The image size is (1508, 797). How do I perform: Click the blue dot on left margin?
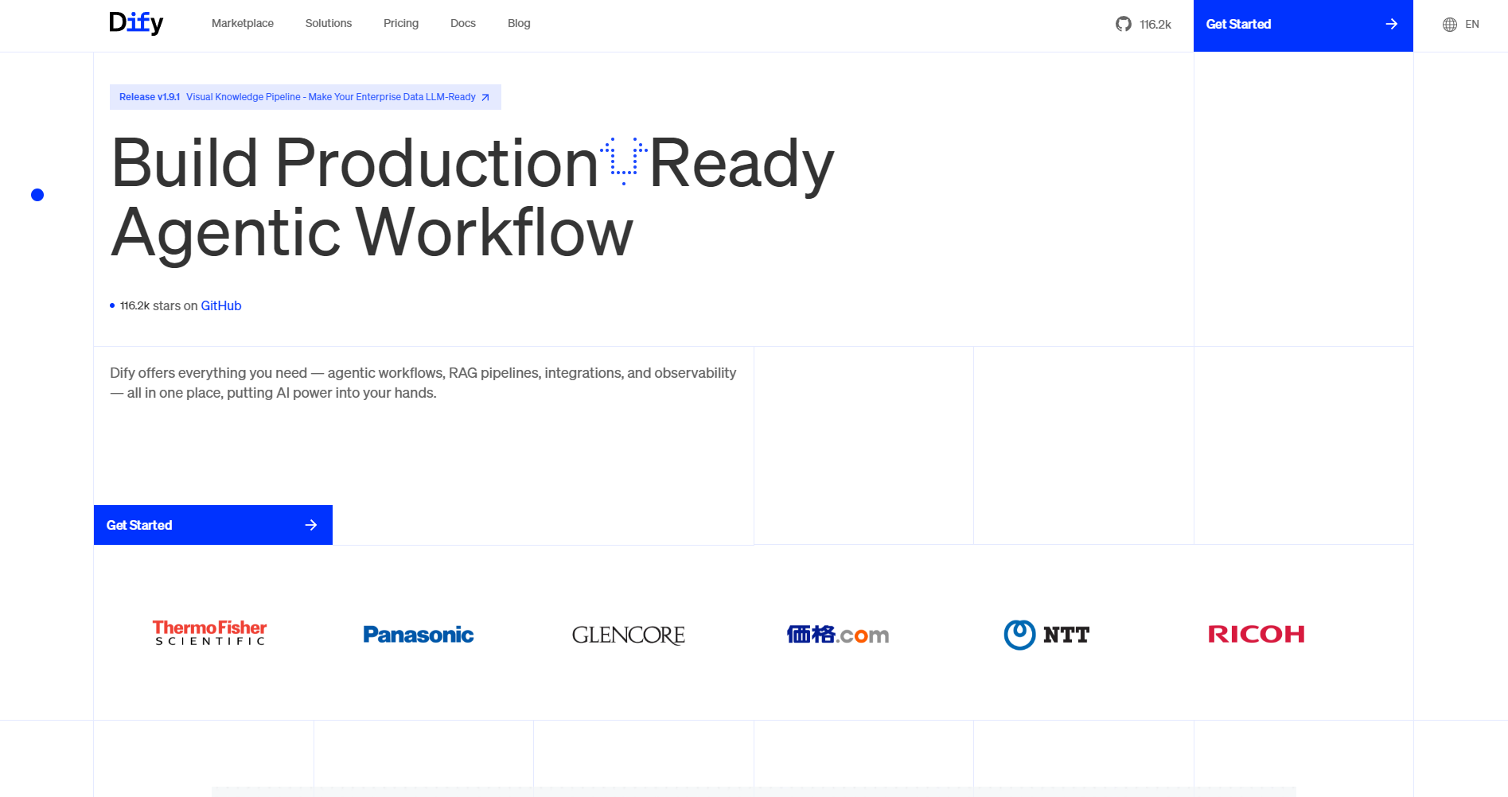37,195
